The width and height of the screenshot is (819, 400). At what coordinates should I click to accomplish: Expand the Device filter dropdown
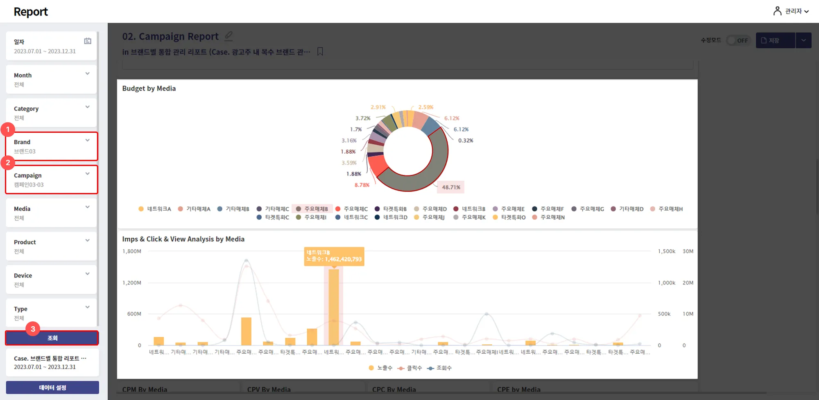coord(51,280)
